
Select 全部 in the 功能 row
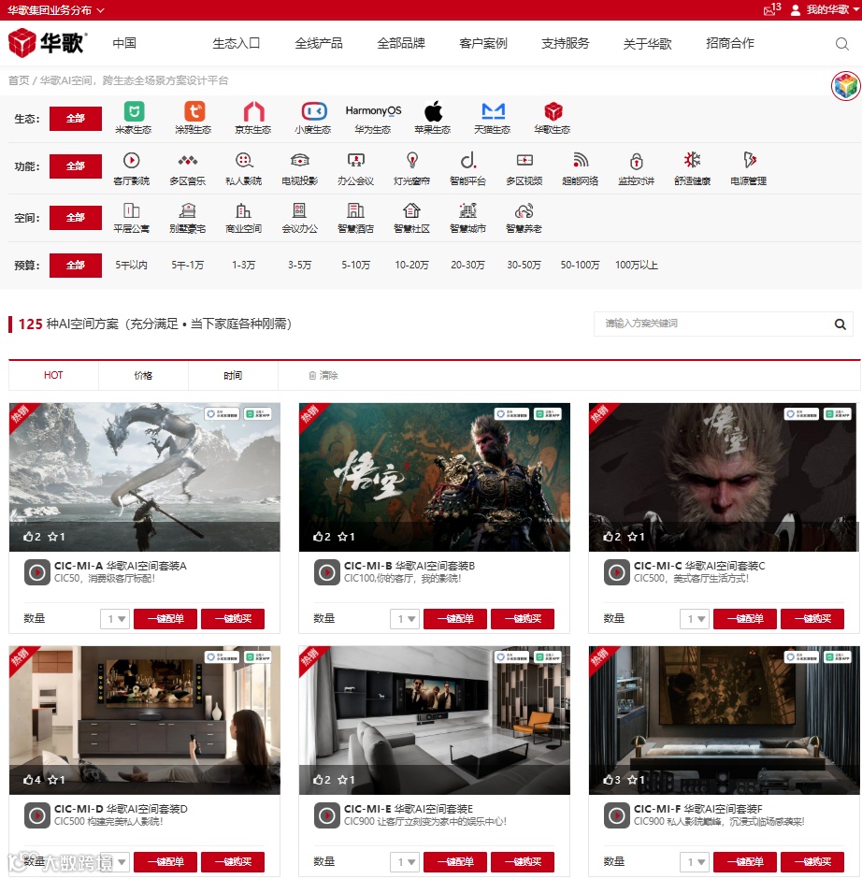click(76, 166)
